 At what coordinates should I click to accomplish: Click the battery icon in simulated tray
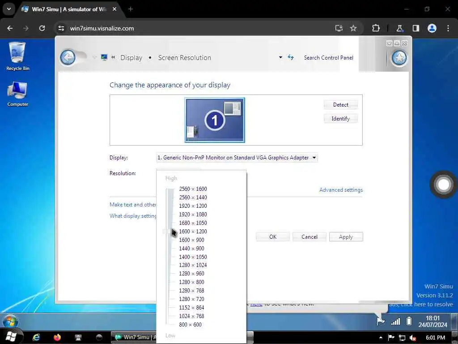(409, 321)
